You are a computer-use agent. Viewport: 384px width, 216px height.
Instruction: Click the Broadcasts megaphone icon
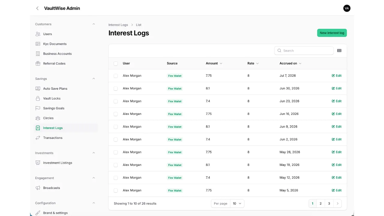point(38,188)
